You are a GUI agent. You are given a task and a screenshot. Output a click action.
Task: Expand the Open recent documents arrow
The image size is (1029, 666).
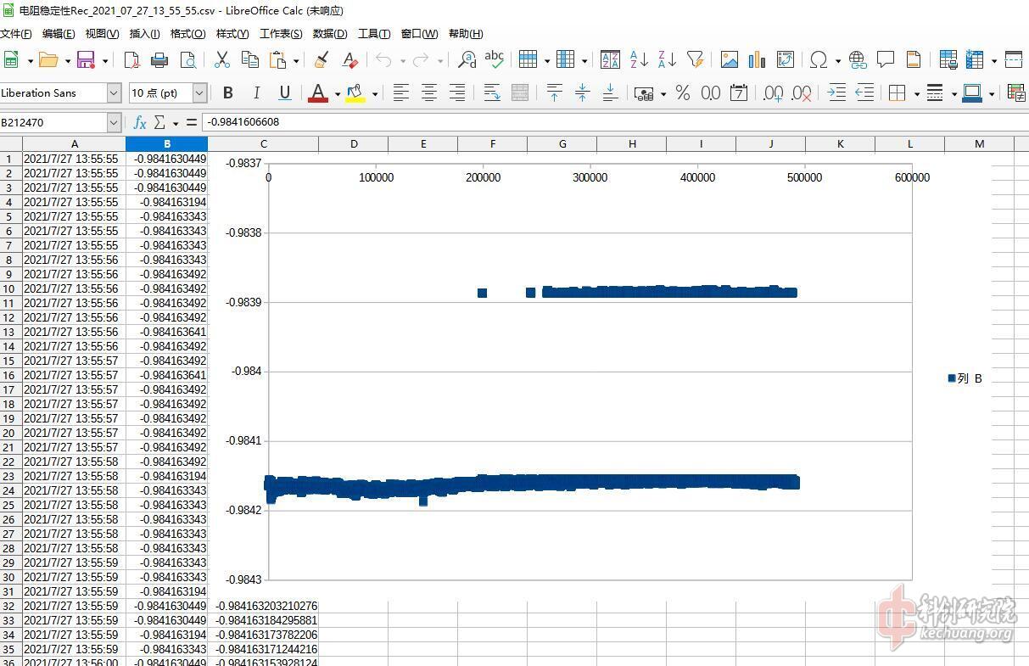coord(68,59)
